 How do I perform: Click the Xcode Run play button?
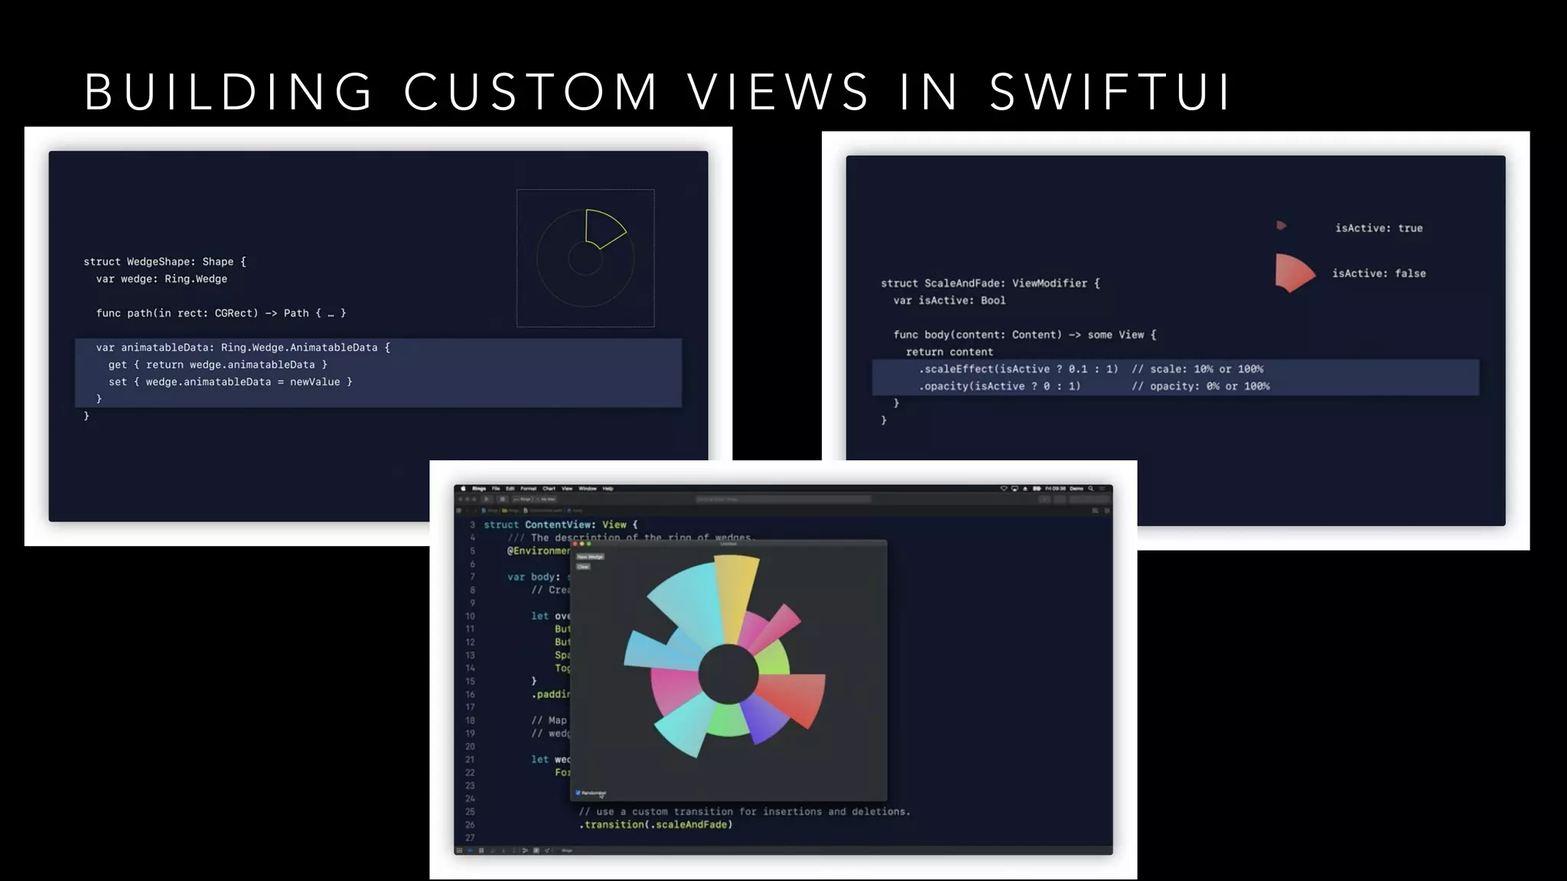(x=487, y=499)
